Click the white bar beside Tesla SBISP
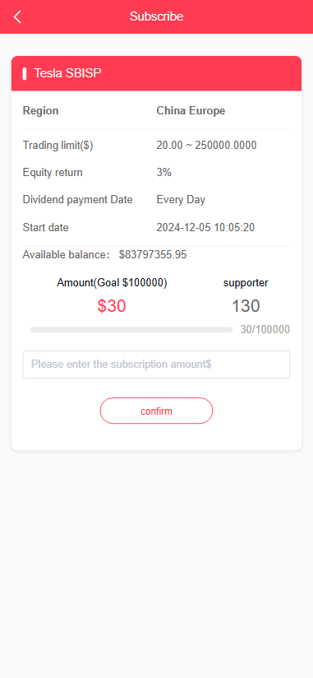This screenshot has height=678, width=313. tap(25, 73)
